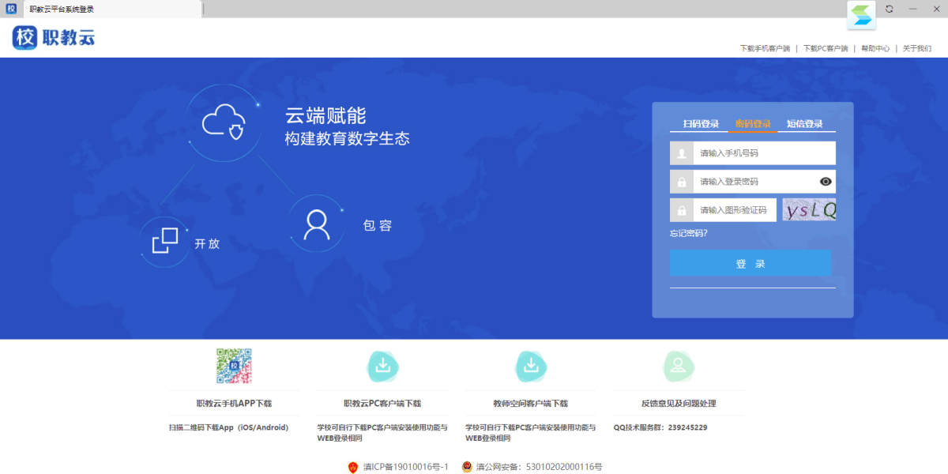This screenshot has height=474, width=948.
Task: Click the feedback user icon
Action: (678, 366)
